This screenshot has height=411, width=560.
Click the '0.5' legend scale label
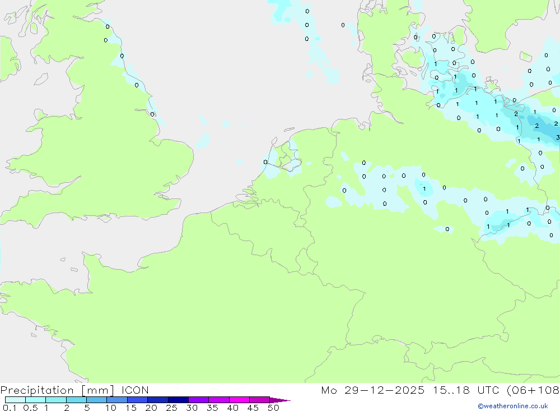(x=30, y=408)
